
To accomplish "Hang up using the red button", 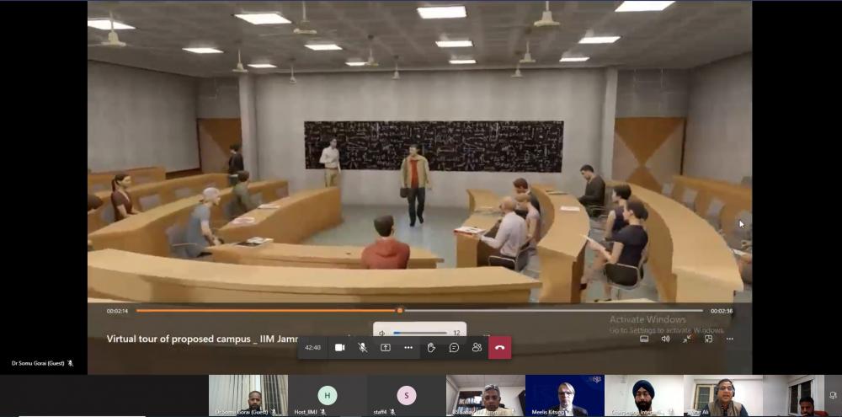I will 500,347.
